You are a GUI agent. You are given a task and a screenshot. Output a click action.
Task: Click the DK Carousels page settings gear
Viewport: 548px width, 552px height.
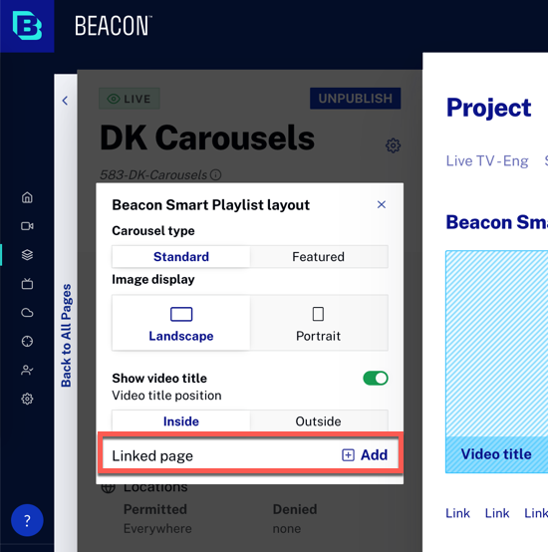pyautogui.click(x=393, y=145)
